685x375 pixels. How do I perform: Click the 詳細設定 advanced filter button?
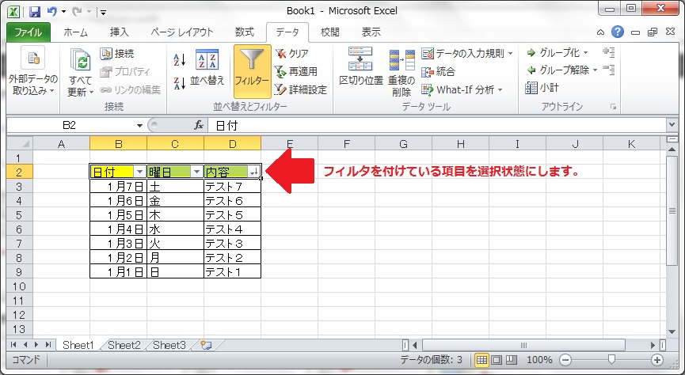click(x=300, y=89)
